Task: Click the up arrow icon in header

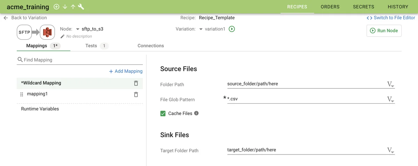Action: (x=73, y=7)
